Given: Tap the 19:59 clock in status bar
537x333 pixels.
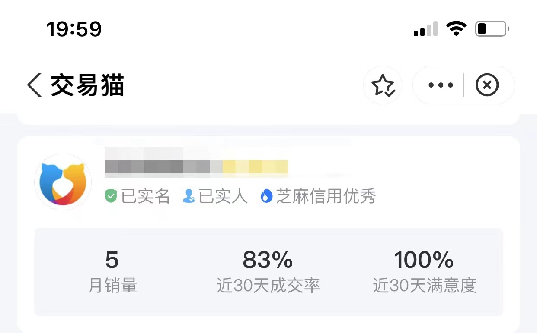Looking at the screenshot, I should point(74,29).
